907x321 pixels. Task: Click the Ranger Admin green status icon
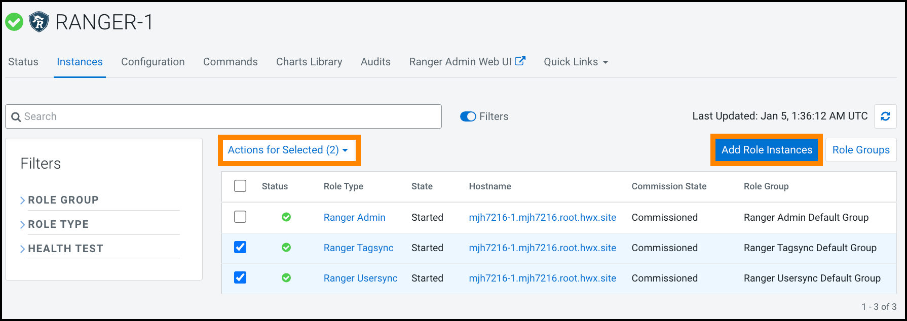coord(286,217)
